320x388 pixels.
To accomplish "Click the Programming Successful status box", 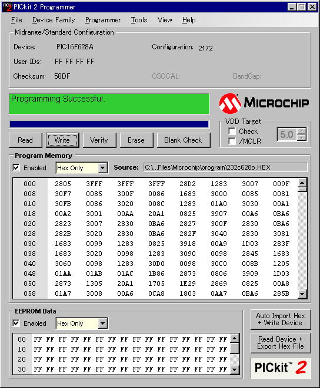I will pos(109,103).
